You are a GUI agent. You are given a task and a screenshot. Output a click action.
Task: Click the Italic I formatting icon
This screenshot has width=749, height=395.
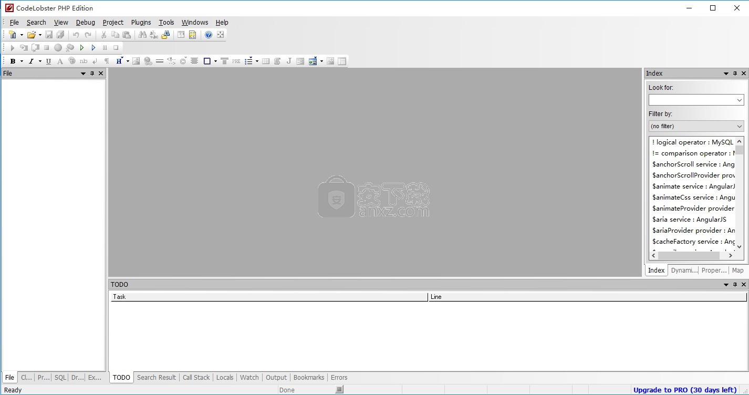31,61
